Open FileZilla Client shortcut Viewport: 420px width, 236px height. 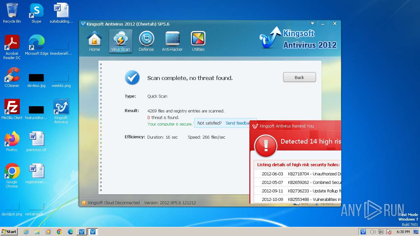(x=12, y=109)
